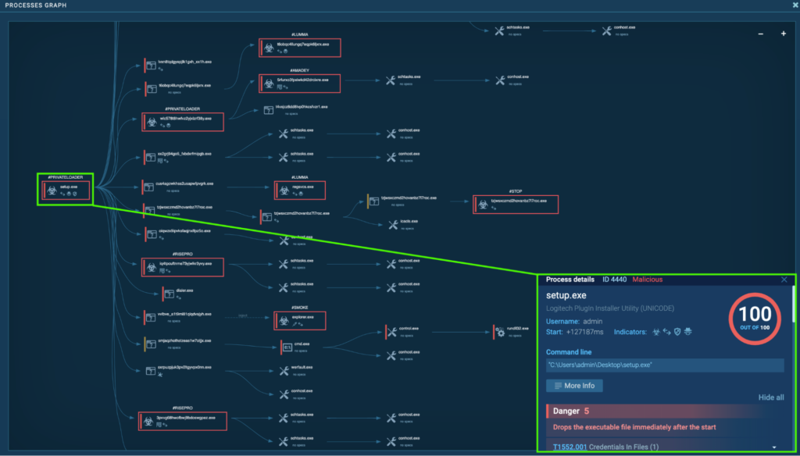Click the network indicator icon in Process details

(x=666, y=333)
